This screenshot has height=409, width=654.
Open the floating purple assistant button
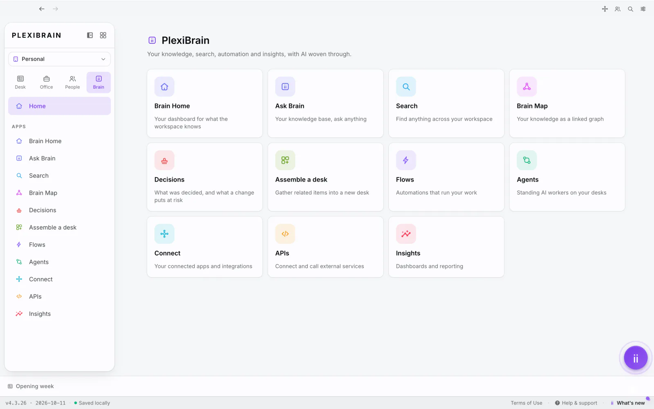636,358
